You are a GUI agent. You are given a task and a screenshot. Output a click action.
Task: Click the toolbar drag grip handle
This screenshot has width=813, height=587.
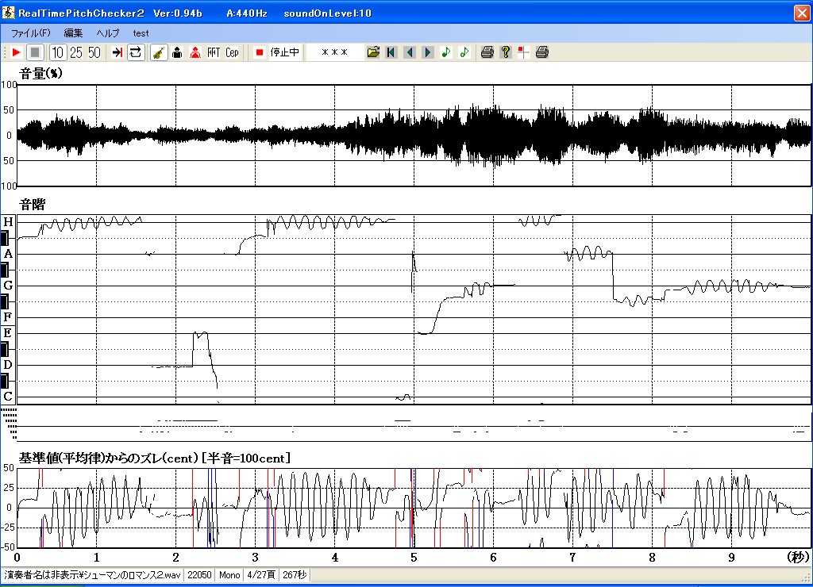coord(5,52)
